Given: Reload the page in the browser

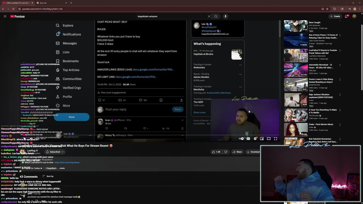Looking at the screenshot, I should click(13, 9).
